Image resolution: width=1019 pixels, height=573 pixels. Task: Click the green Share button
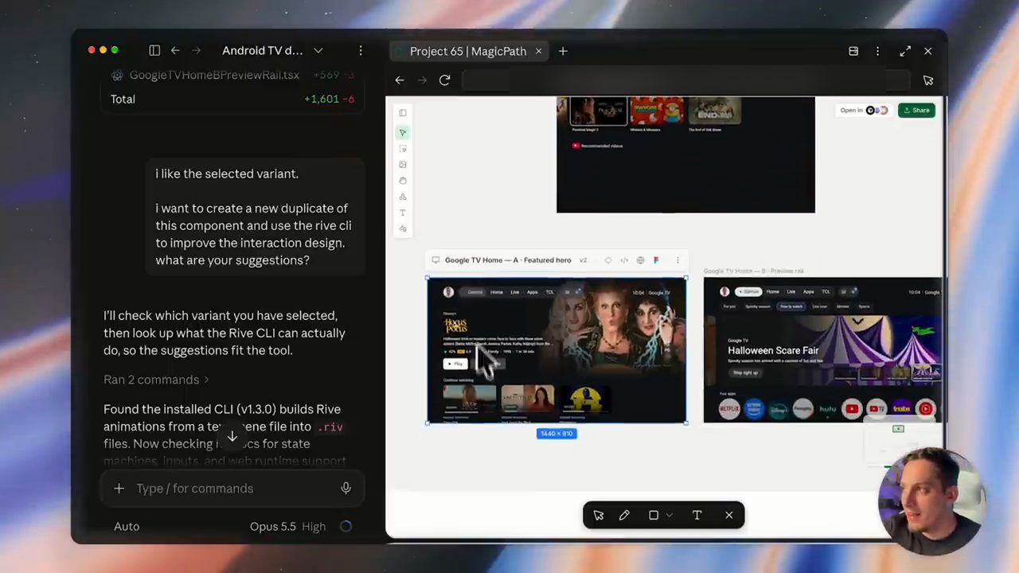tap(916, 111)
